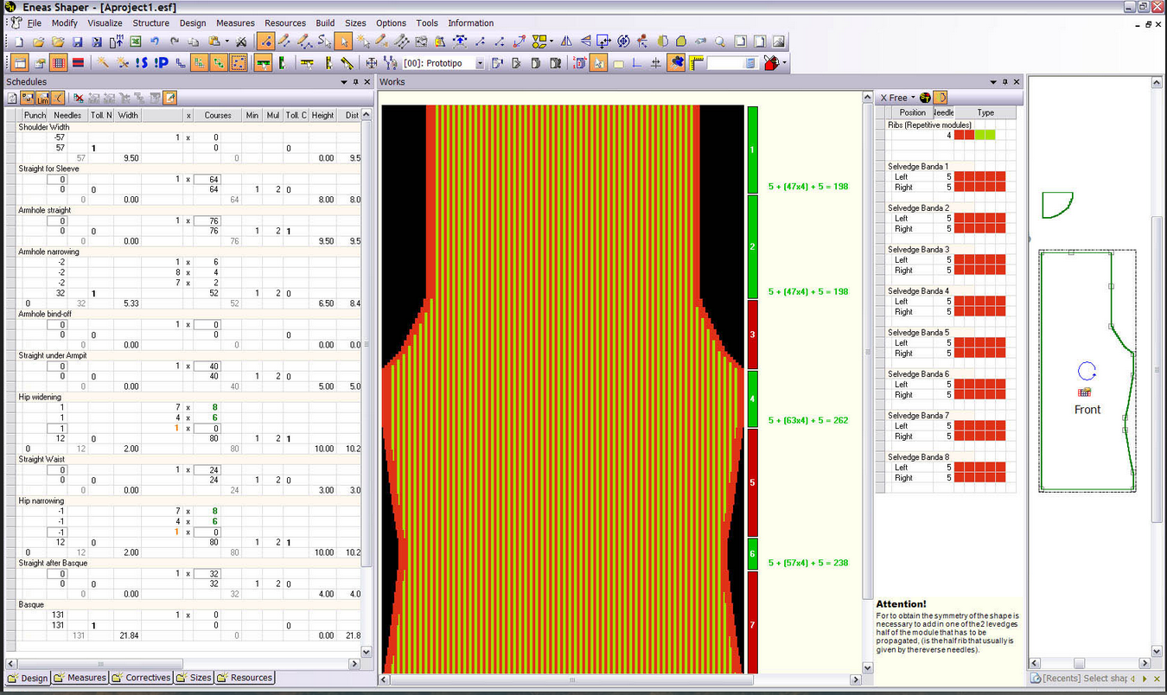Open the Schedules panel options arrow
The width and height of the screenshot is (1167, 695).
[344, 82]
